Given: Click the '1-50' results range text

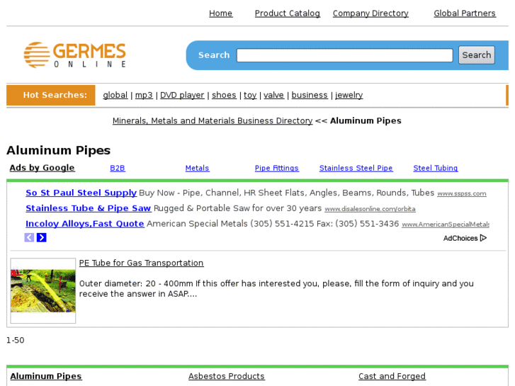Looking at the screenshot, I should pos(16,341).
